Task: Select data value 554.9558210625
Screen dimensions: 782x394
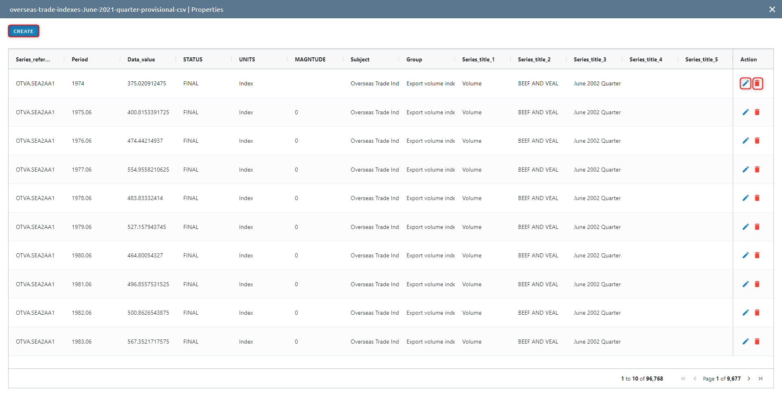Action: pos(148,170)
